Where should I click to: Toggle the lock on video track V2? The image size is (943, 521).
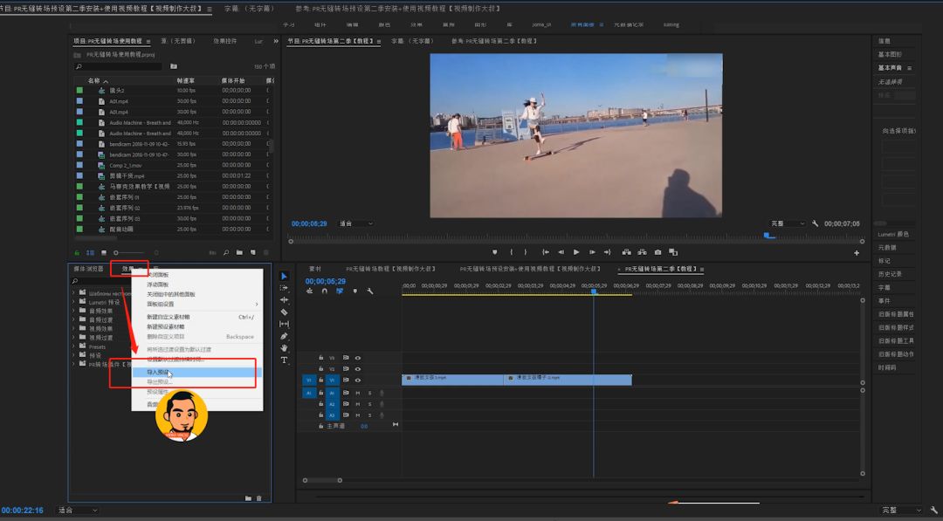321,369
